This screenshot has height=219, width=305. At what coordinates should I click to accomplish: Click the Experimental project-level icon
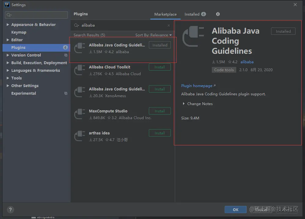point(66,93)
